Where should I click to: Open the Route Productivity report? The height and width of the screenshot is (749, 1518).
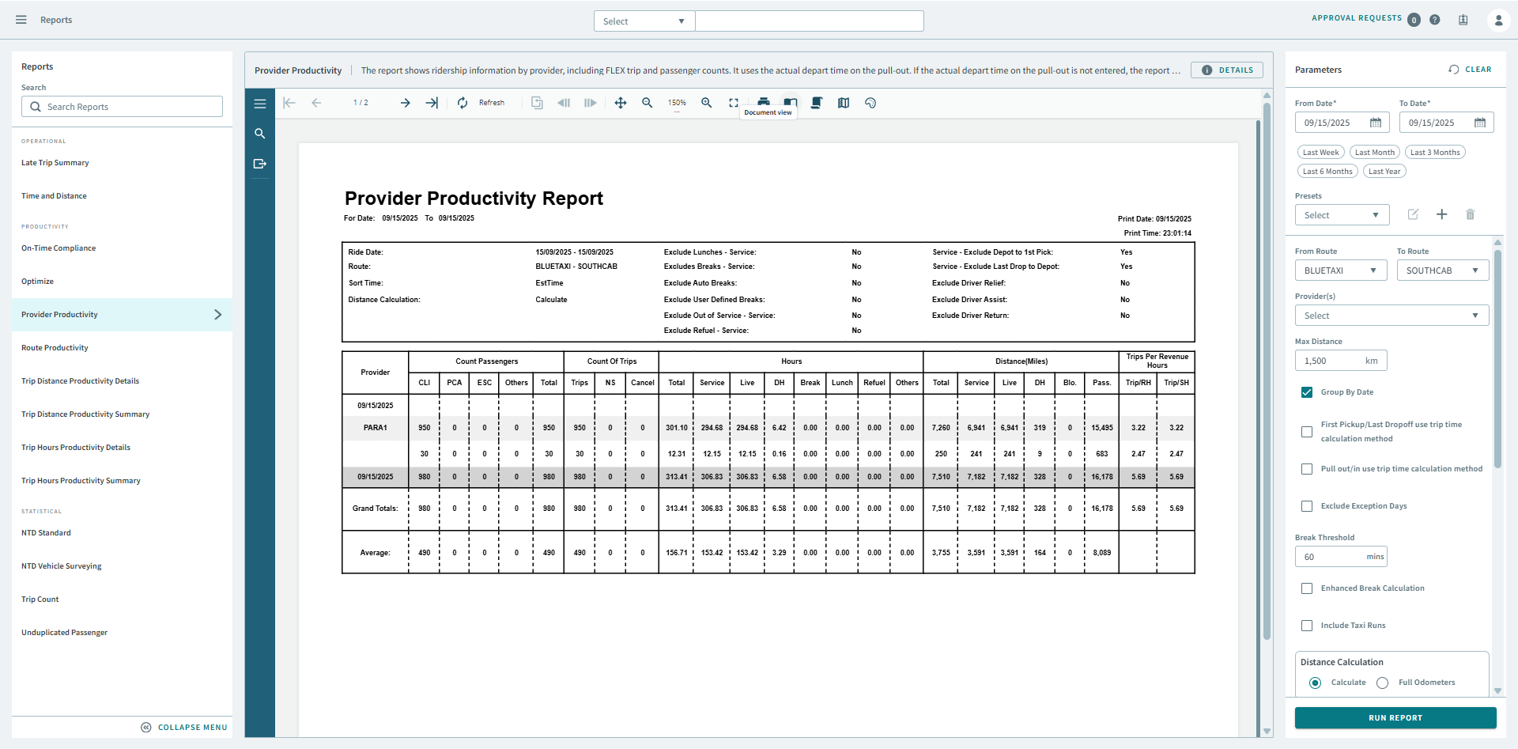pos(55,348)
